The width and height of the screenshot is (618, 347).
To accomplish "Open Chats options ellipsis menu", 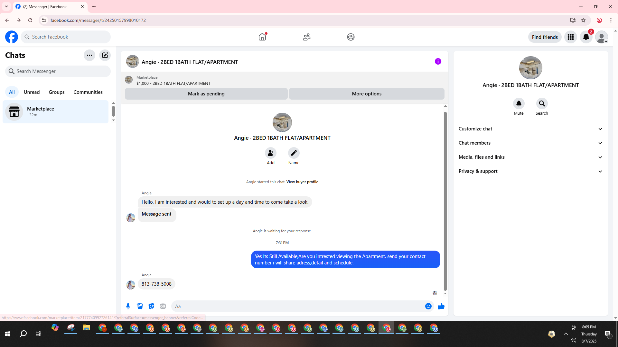I will click(89, 55).
